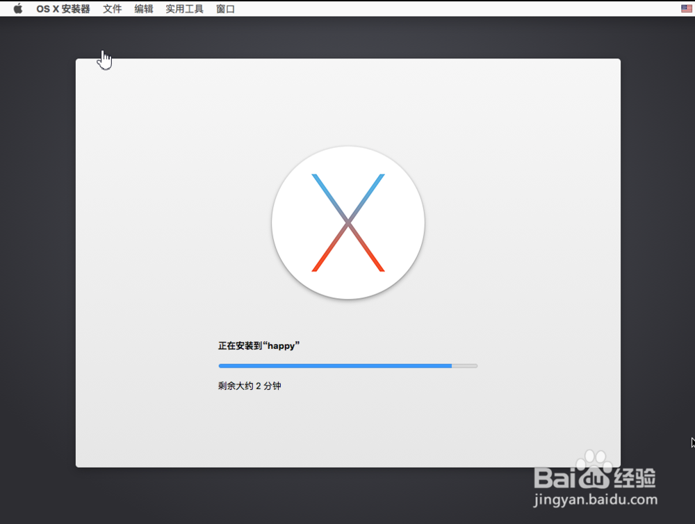Open the 实用工具 menu

tap(184, 9)
